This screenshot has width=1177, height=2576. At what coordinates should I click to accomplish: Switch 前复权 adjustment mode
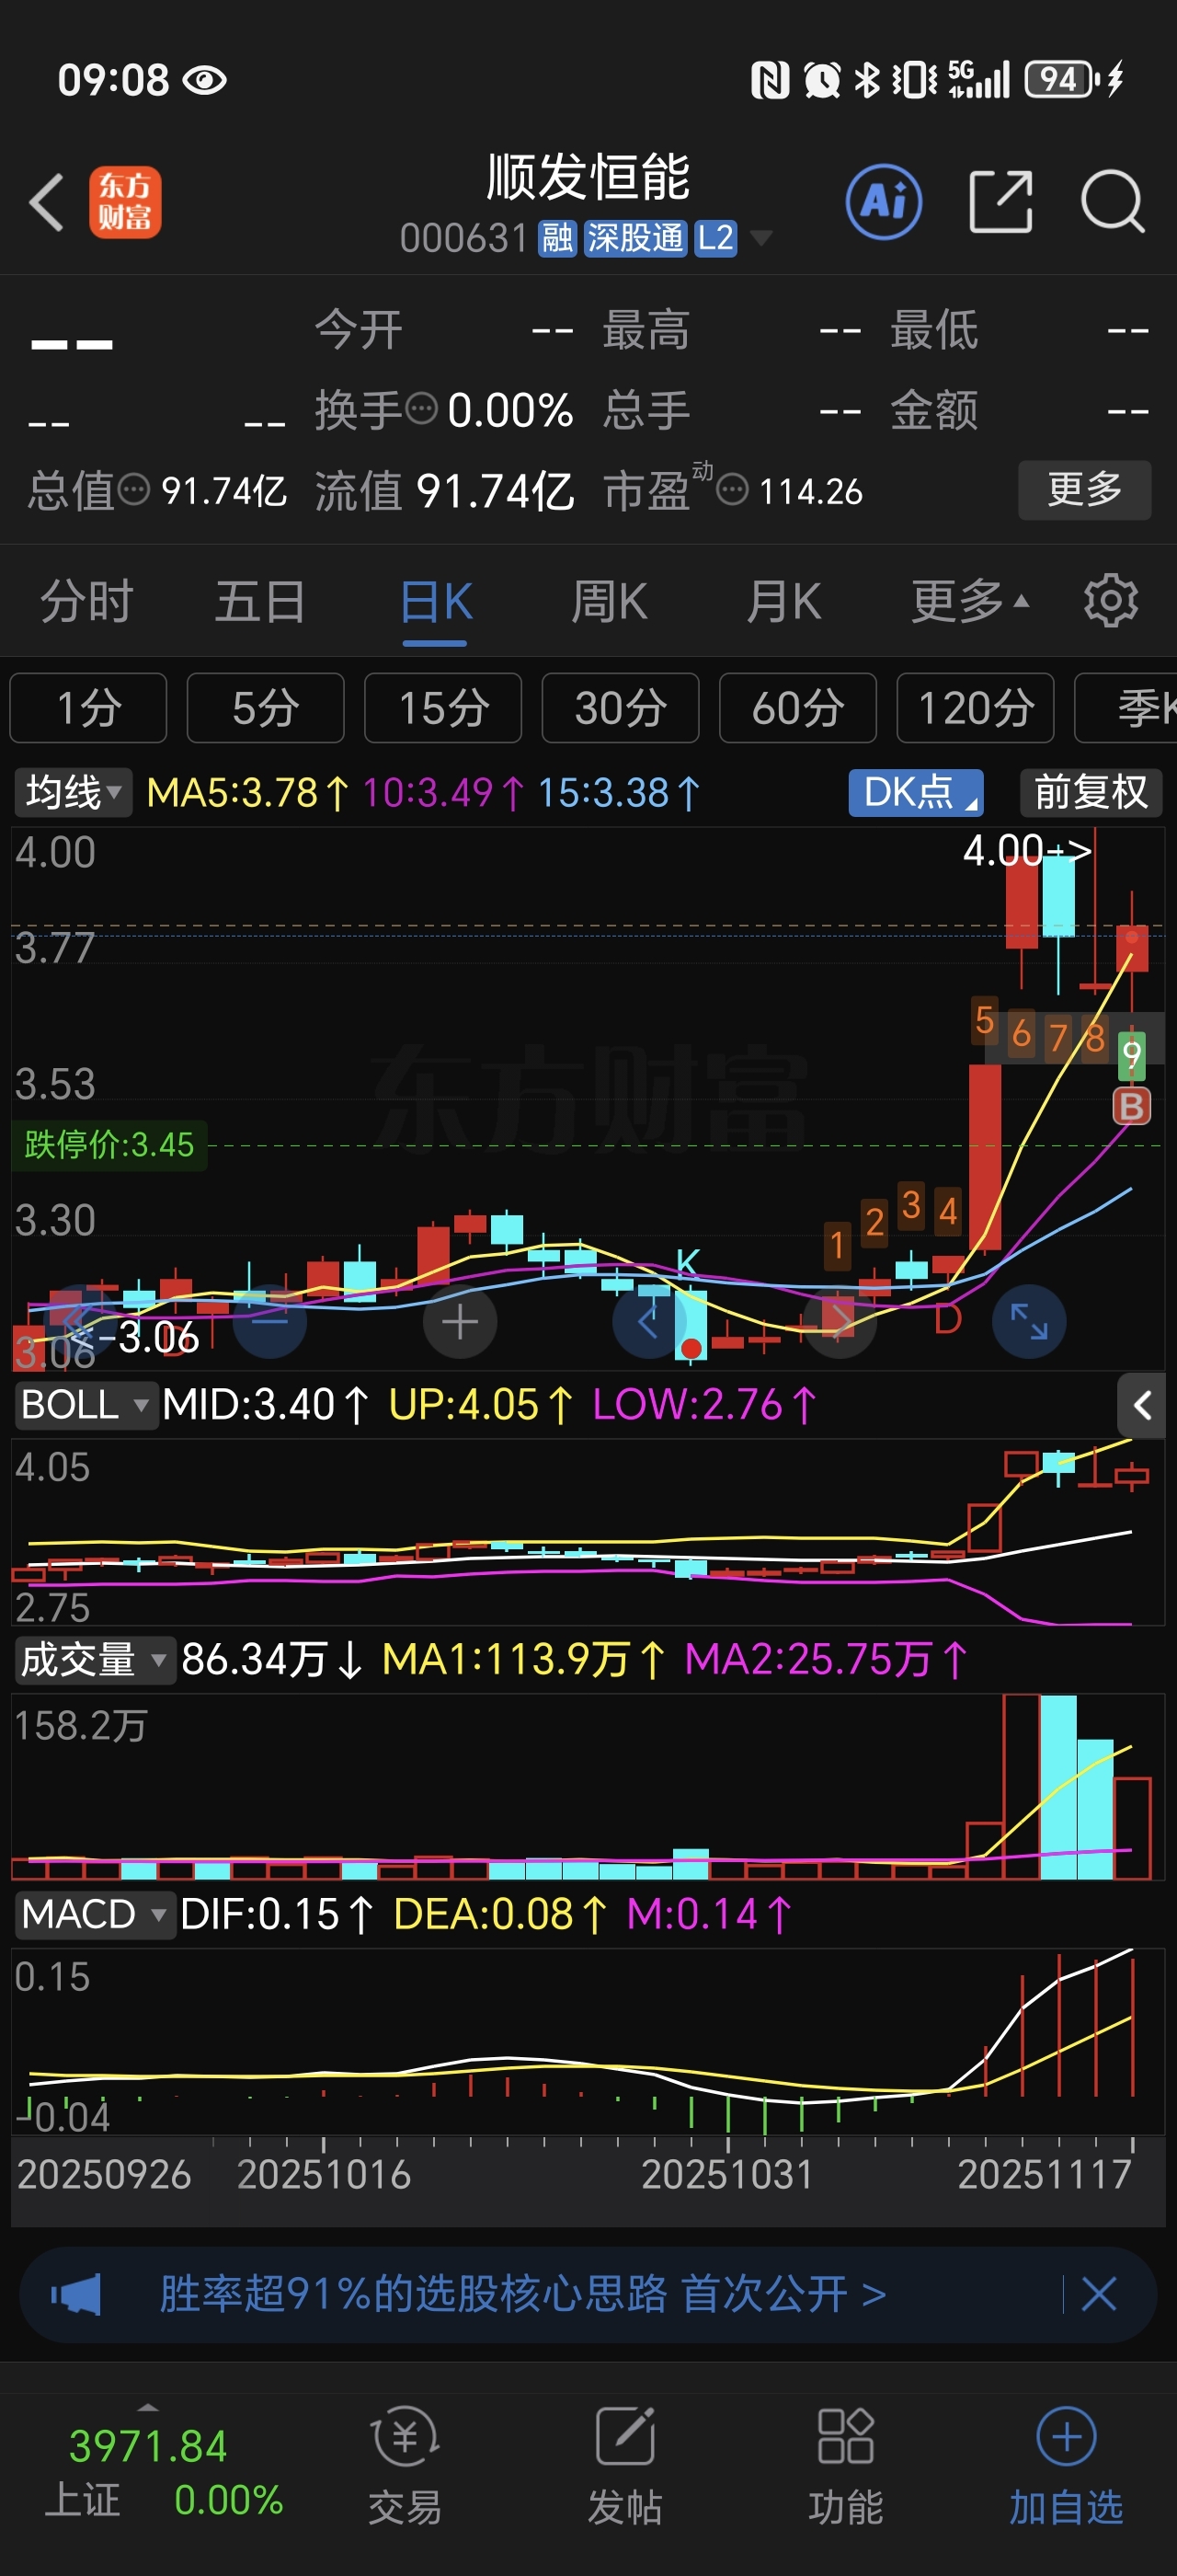1091,793
